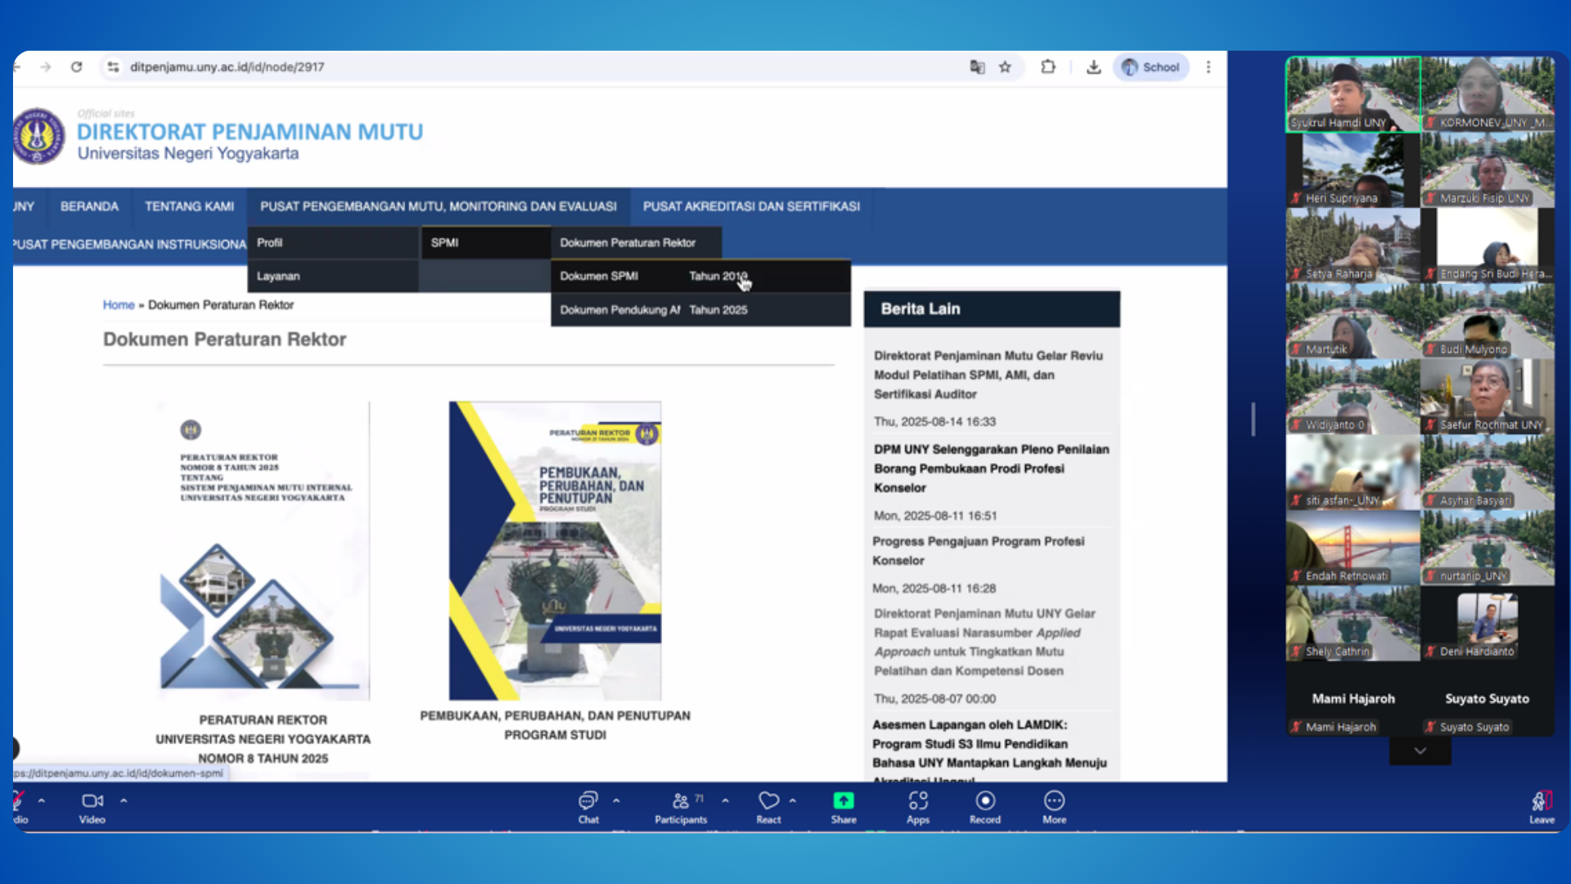The image size is (1571, 884).
Task: Toggle the Zoom Video camera button
Action: [x=92, y=806]
